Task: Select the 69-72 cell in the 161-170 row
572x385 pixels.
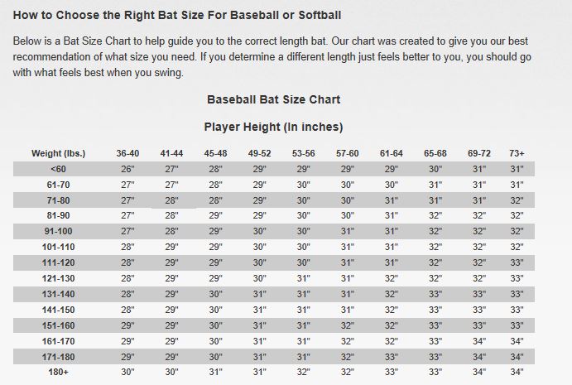Action: 478,340
